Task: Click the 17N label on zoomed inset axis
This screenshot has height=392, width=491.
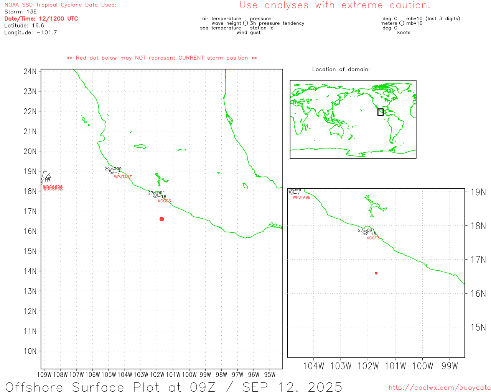Action: (x=478, y=260)
